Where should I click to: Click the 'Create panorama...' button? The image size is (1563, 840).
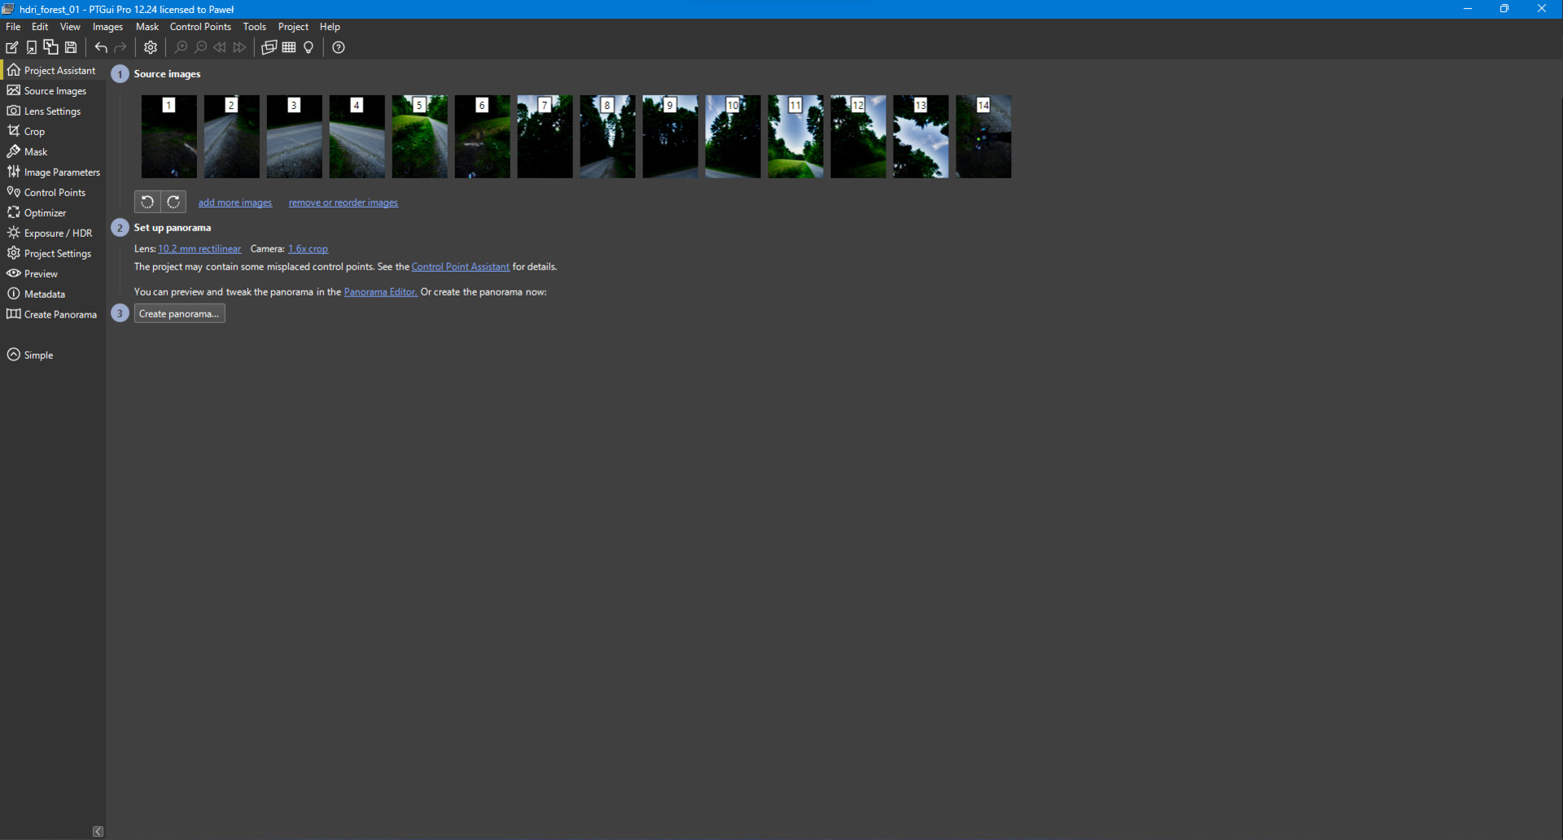(179, 313)
